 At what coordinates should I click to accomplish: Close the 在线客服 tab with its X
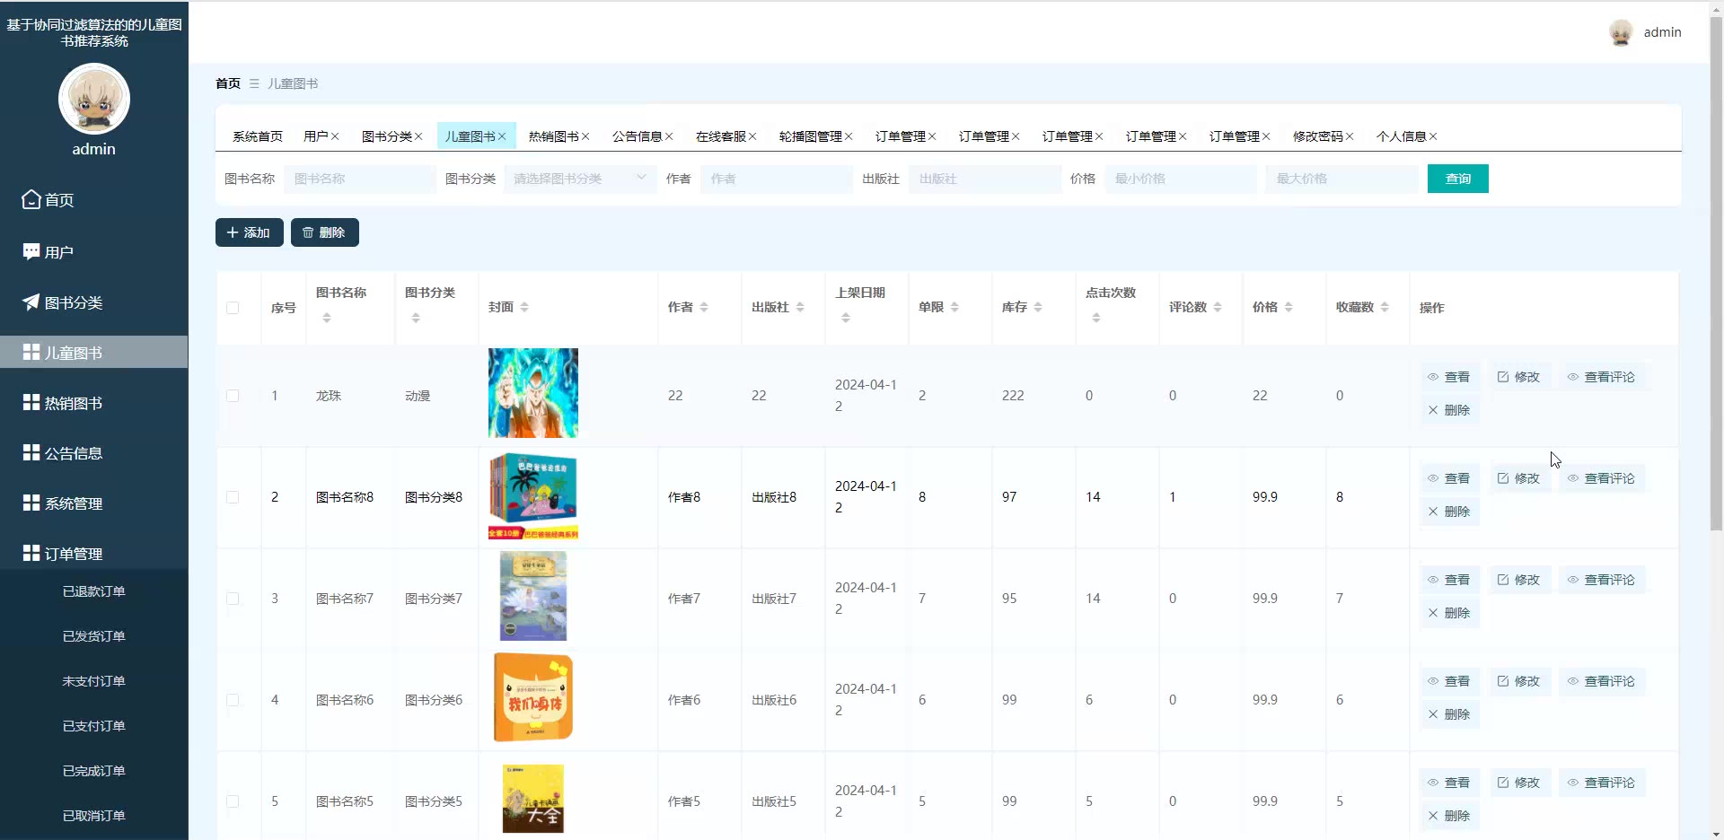(x=752, y=136)
